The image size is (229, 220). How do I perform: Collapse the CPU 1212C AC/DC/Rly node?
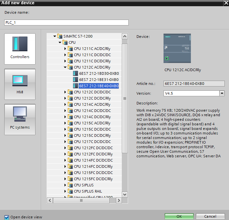[x=65, y=67]
